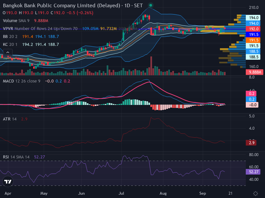Click the dark red 2.9 ATR tag
The width and height of the screenshot is (265, 198).
[x=251, y=143]
